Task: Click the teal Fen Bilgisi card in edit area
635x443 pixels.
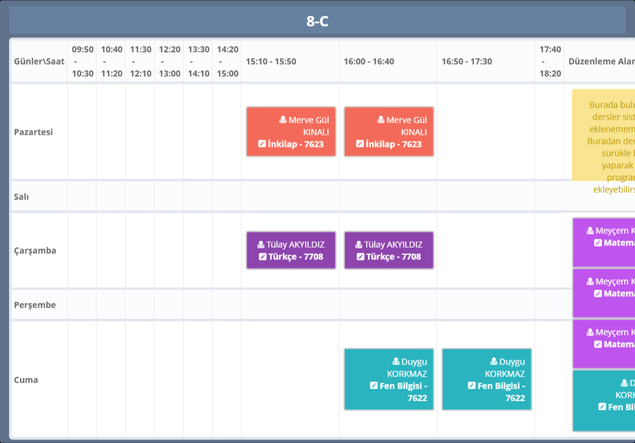Action: pyautogui.click(x=604, y=400)
